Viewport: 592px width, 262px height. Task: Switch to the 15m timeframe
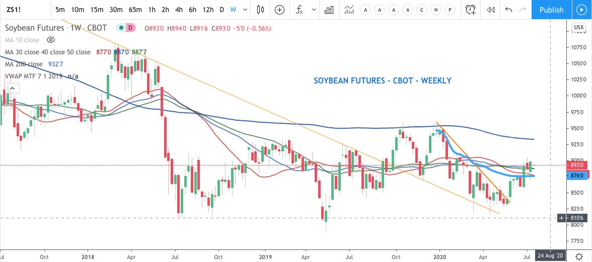coord(97,10)
